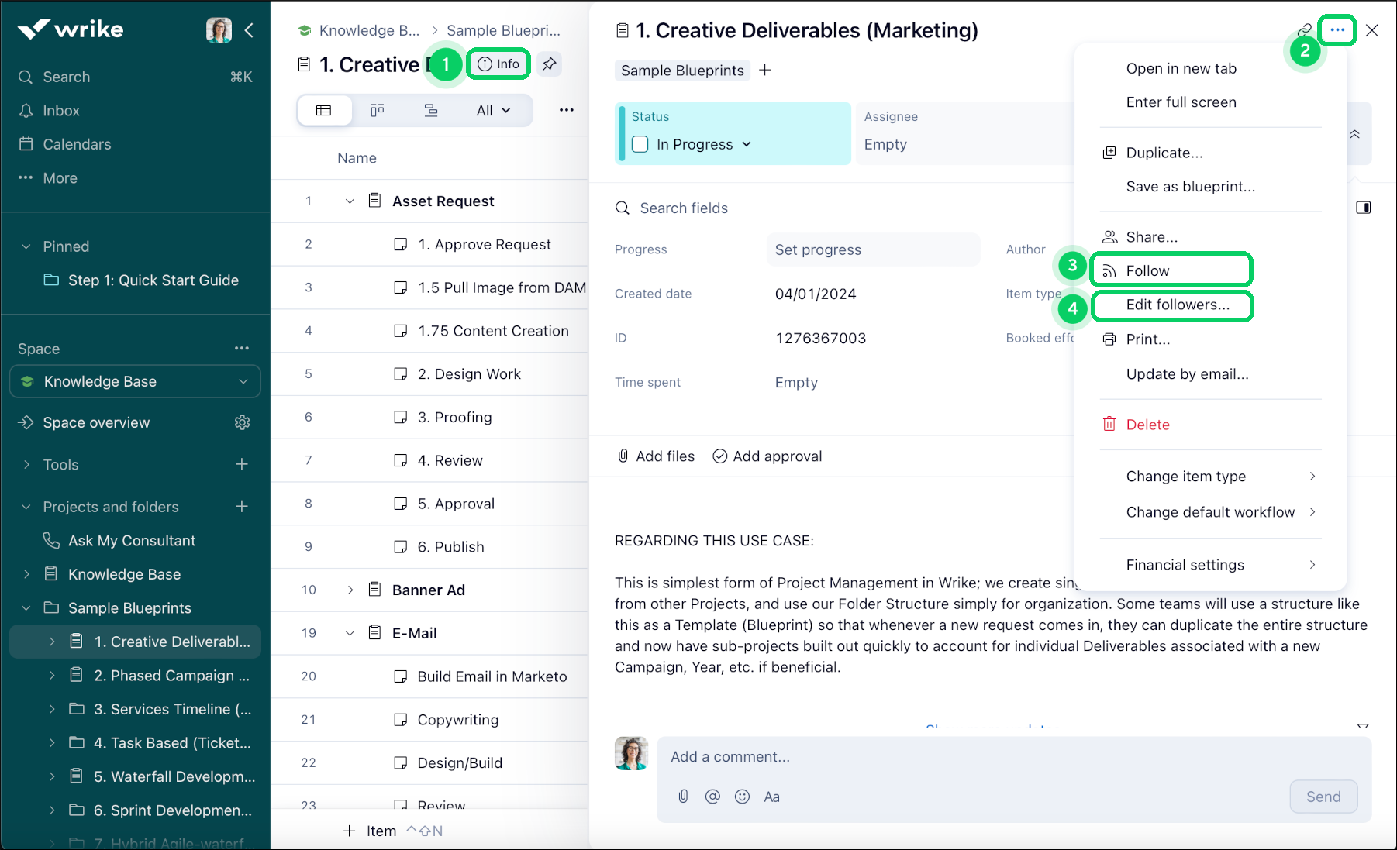
Task: Check the 3. Proofing task checkbox
Action: [x=400, y=417]
